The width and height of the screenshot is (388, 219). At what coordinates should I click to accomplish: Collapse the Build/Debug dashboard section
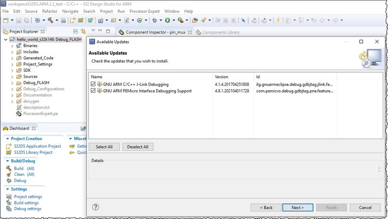click(7, 161)
